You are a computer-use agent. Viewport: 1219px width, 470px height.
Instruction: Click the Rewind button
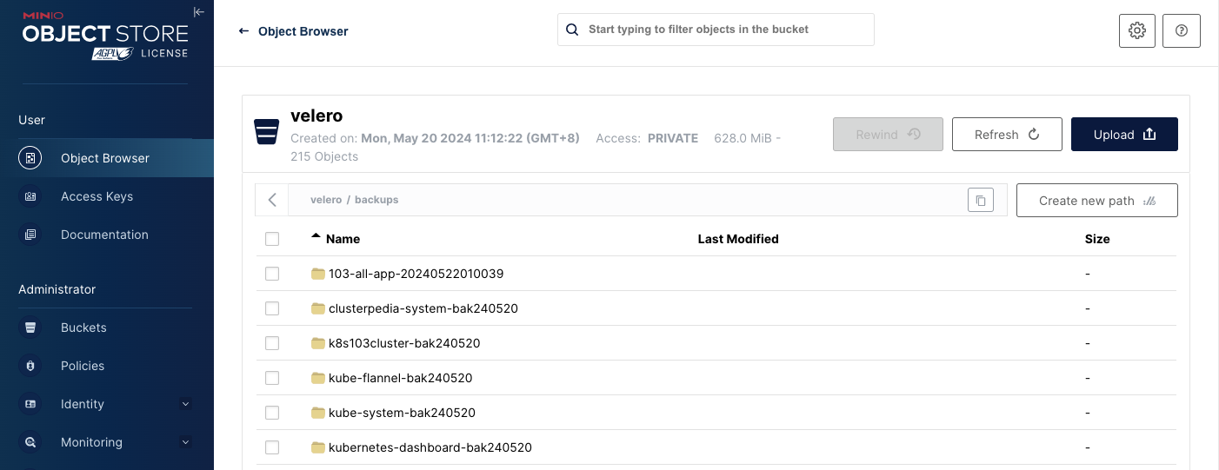pos(888,135)
